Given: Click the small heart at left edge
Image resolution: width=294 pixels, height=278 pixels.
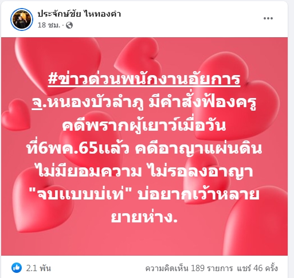Looking at the screenshot, I should pyautogui.click(x=16, y=115).
